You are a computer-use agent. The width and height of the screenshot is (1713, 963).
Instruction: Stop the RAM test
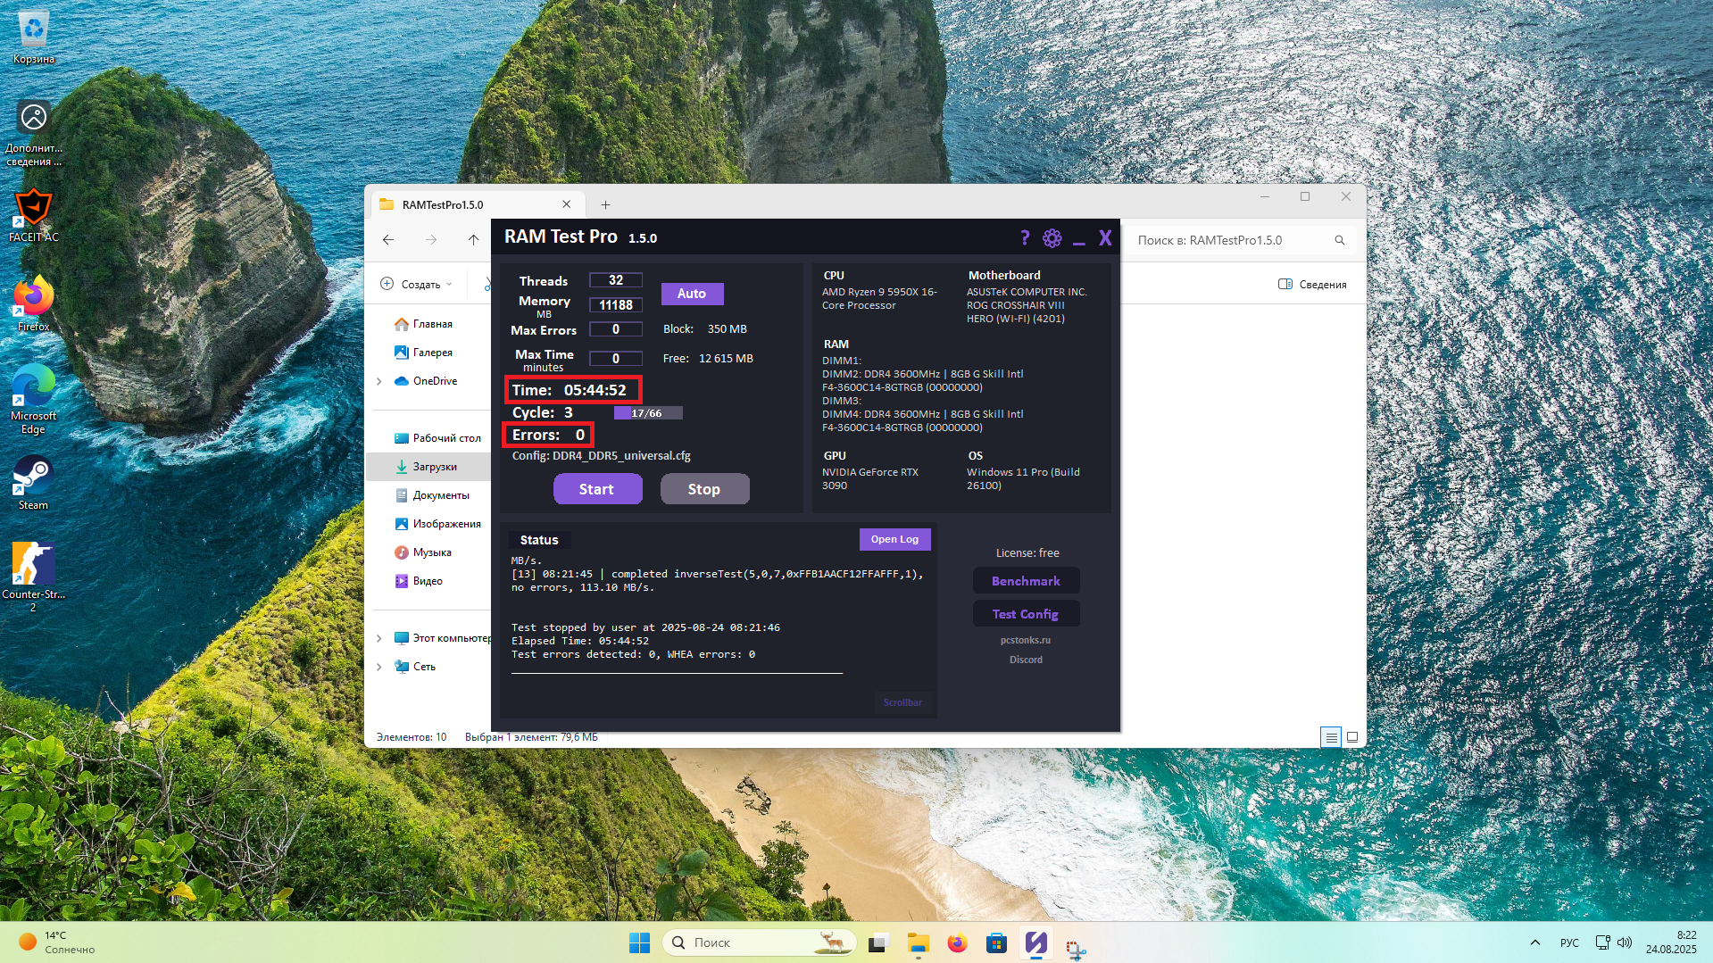704,489
